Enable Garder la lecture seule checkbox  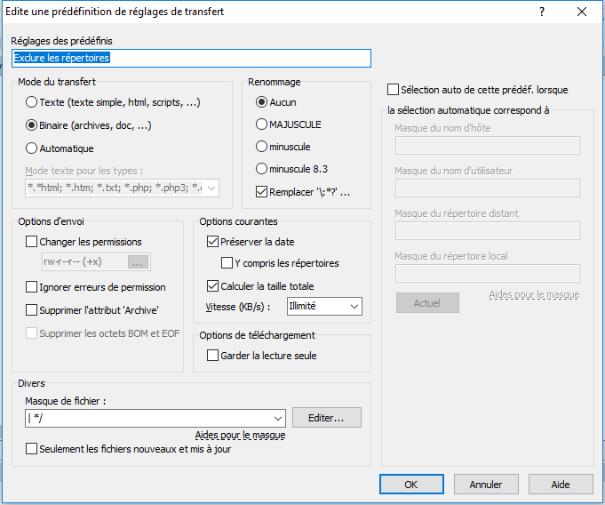(x=212, y=356)
